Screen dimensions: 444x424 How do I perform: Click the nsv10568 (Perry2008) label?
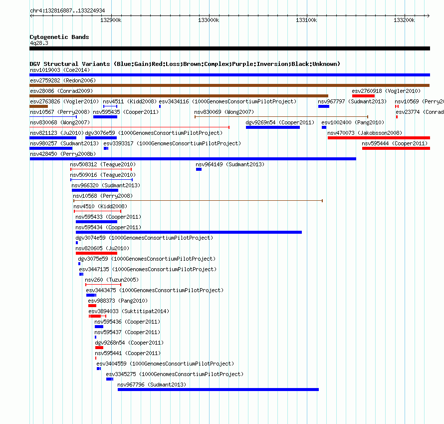tap(103, 196)
